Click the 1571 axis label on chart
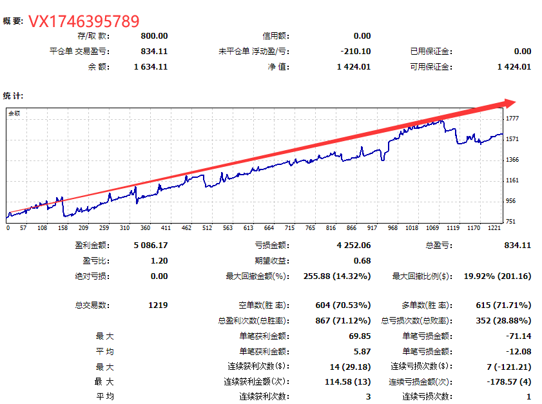The image size is (542, 404). tap(512, 139)
